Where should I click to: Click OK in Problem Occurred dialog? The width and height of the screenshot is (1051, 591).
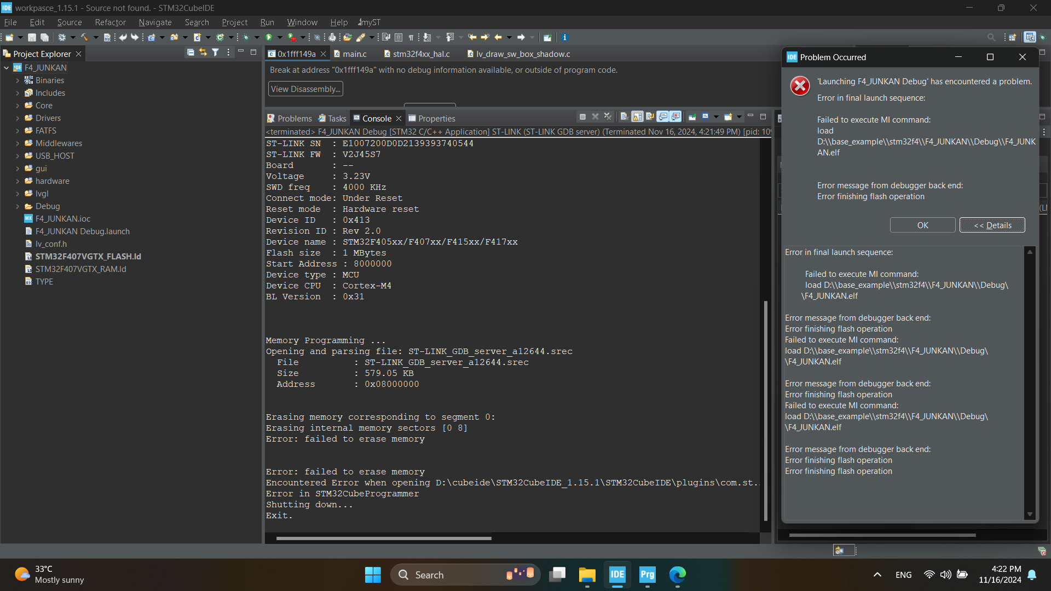point(922,225)
